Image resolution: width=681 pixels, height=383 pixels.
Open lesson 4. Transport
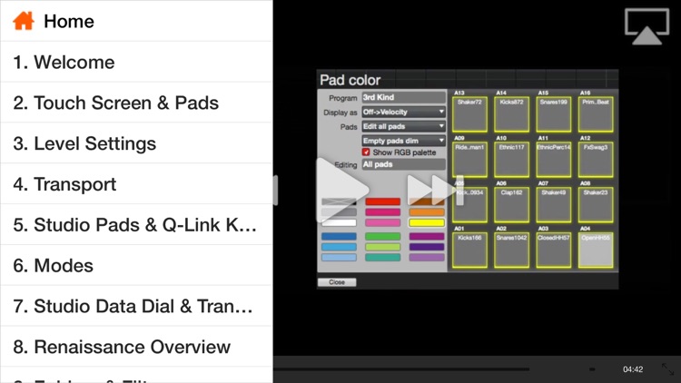pyautogui.click(x=136, y=184)
